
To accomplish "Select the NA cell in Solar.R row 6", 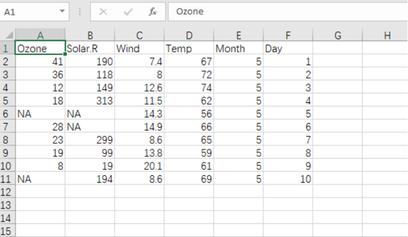I will (90, 114).
